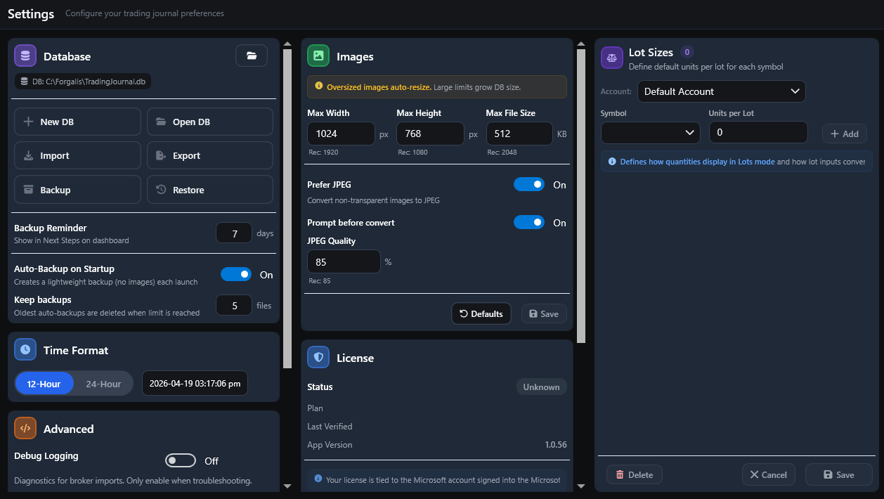884x499 pixels.
Task: Click the info icon beside Defines how quantities display
Action: pos(612,161)
